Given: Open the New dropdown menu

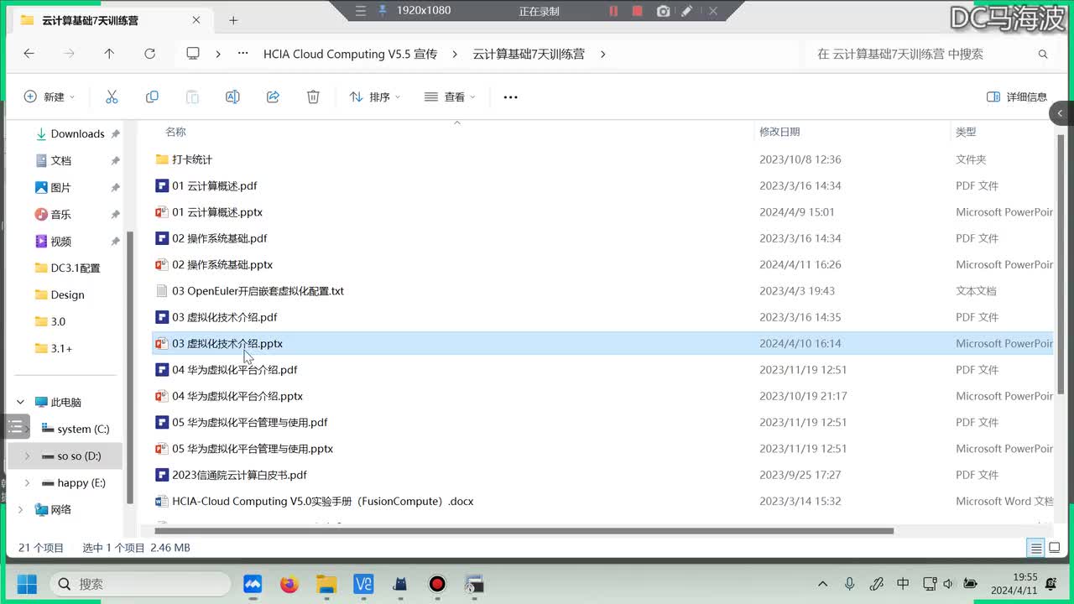Looking at the screenshot, I should click(x=50, y=97).
